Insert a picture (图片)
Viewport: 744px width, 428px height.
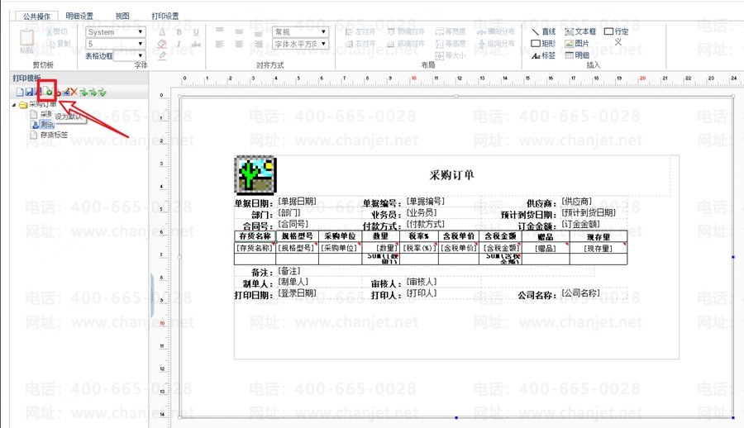point(577,44)
